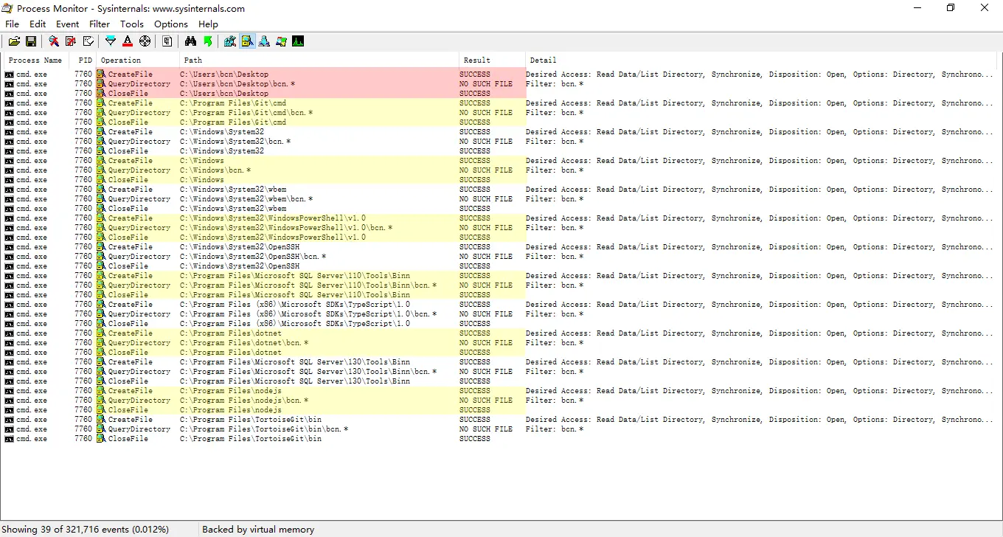
Task: Save events with the floppy disk icon
Action: [x=31, y=41]
